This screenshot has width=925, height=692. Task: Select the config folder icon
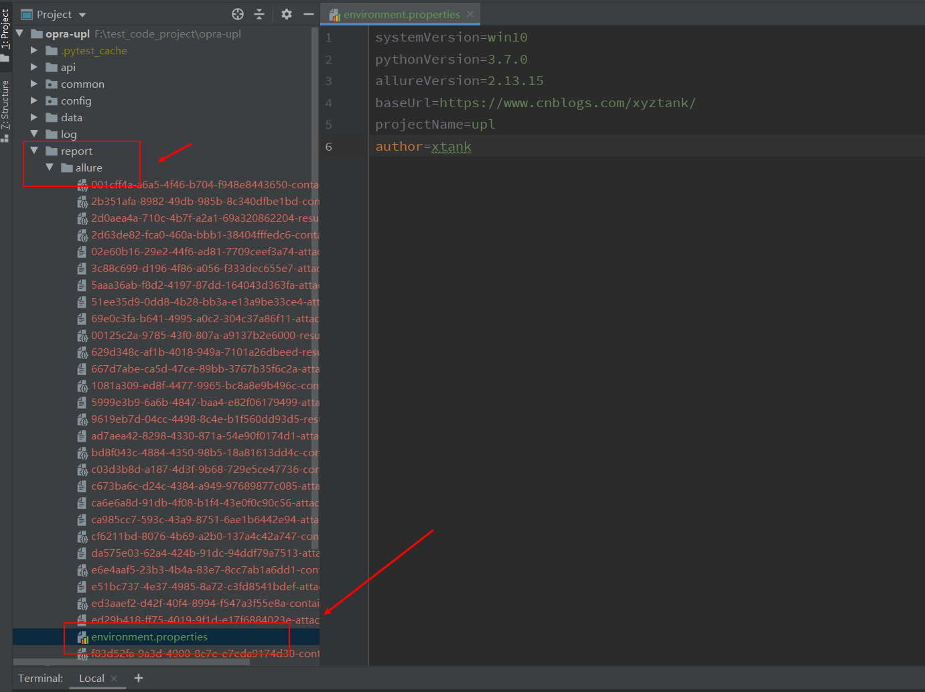coord(52,100)
